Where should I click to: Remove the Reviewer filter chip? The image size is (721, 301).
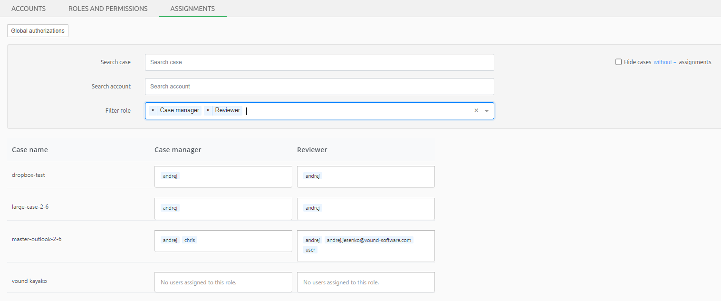(208, 110)
